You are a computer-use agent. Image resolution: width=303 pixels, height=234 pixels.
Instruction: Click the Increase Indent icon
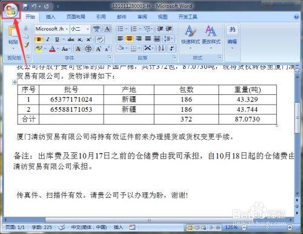click(169, 29)
